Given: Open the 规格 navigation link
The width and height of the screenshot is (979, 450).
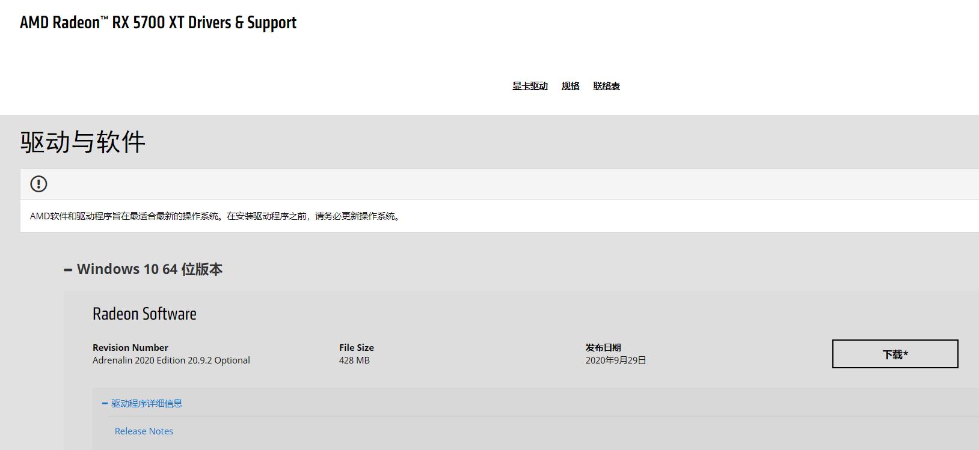Looking at the screenshot, I should [x=570, y=86].
